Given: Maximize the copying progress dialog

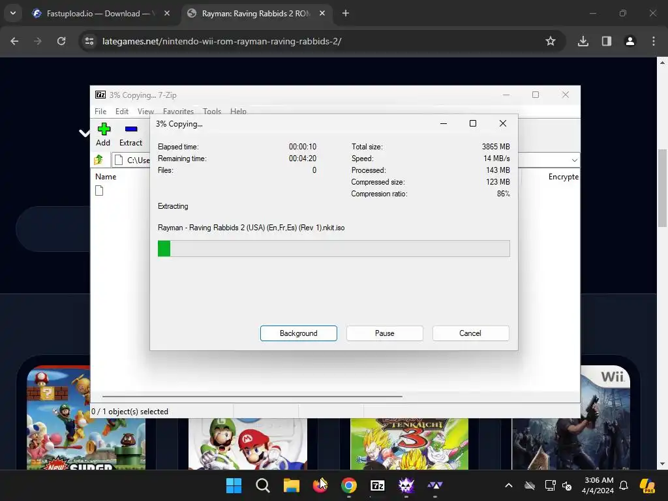Looking at the screenshot, I should pyautogui.click(x=473, y=123).
